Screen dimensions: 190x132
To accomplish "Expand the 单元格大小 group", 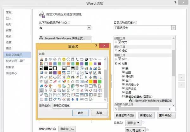I will [x=123, y=84].
